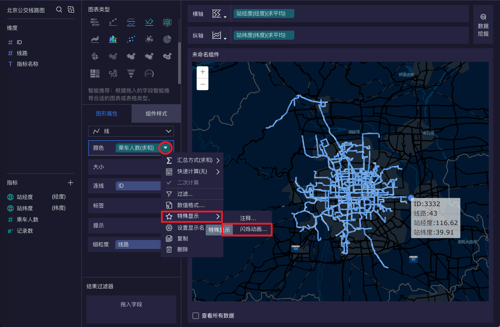Open 数据挖掘 data mining panel
500x327 pixels.
(x=483, y=25)
